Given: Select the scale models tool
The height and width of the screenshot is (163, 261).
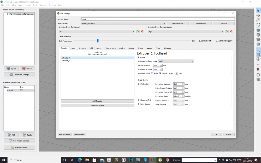Looking at the screenshot, I should pyautogui.click(x=258, y=20).
